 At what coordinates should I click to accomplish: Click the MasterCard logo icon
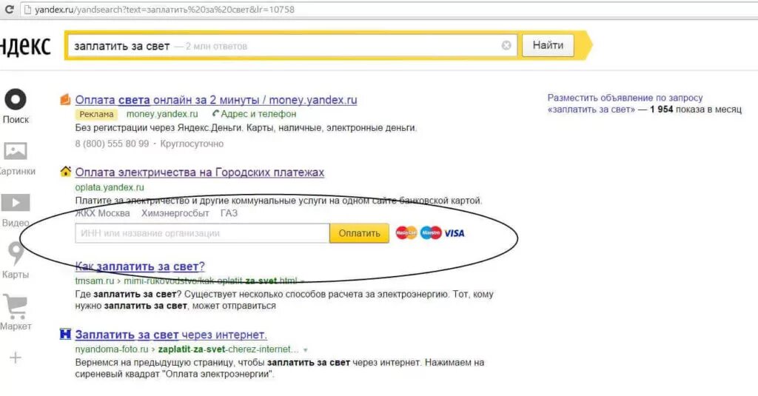[x=406, y=233]
